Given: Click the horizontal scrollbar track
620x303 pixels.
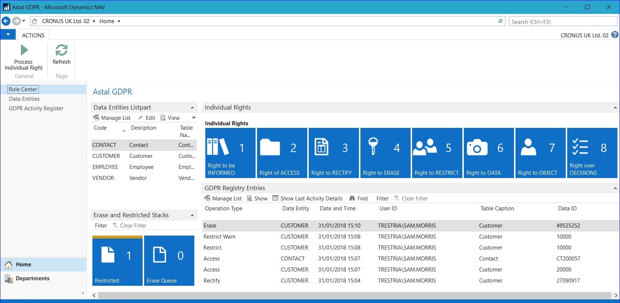Looking at the screenshot, I should point(355,295).
